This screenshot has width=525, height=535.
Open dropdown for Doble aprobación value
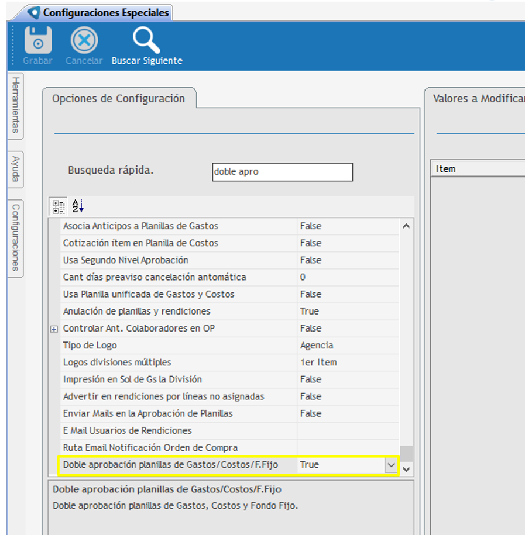[x=390, y=465]
